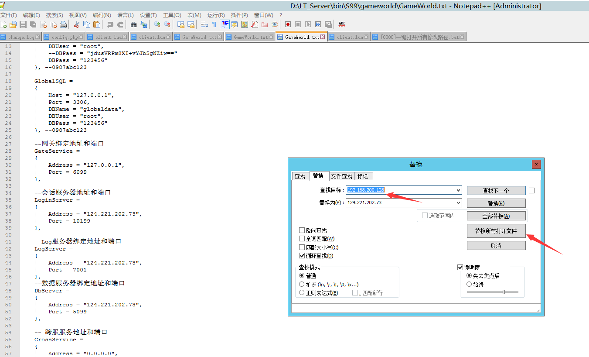Viewport: 589px width, 357px height.
Task: Open Find with the binoculars icon
Action: pos(133,24)
